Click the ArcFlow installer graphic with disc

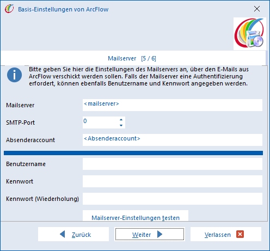coord(250,34)
